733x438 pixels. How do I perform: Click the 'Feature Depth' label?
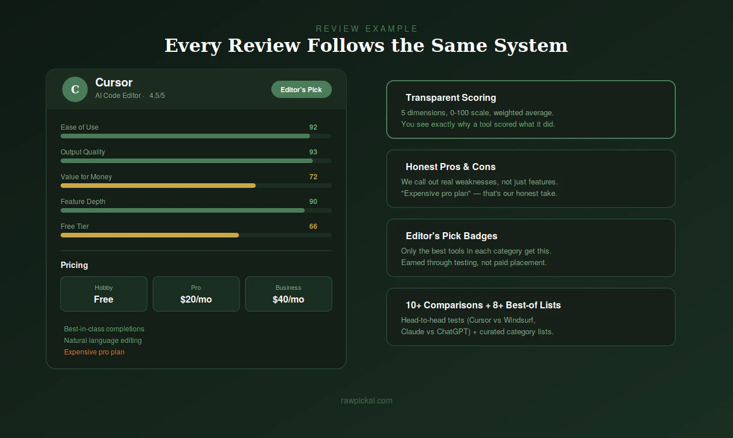pyautogui.click(x=83, y=202)
